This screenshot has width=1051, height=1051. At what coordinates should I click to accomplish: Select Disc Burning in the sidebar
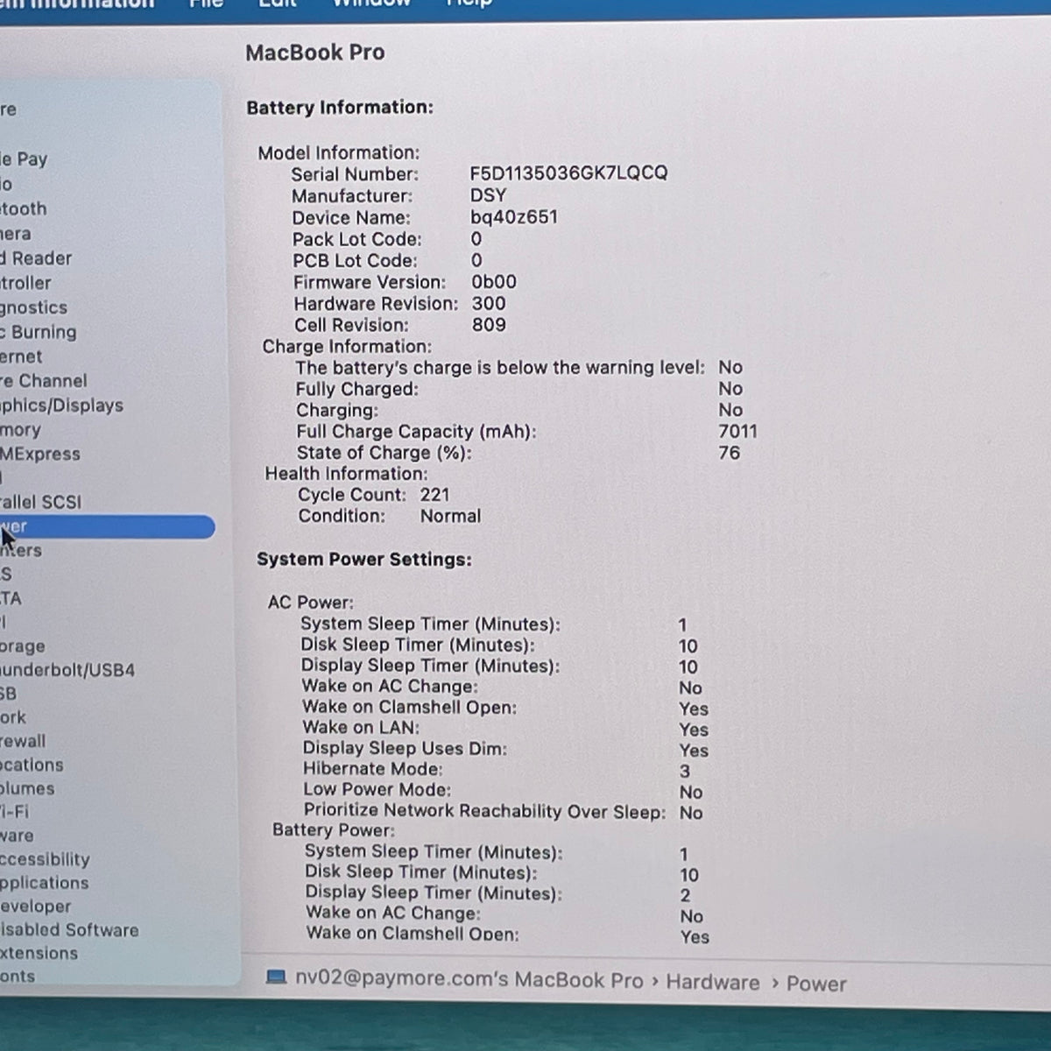(39, 332)
